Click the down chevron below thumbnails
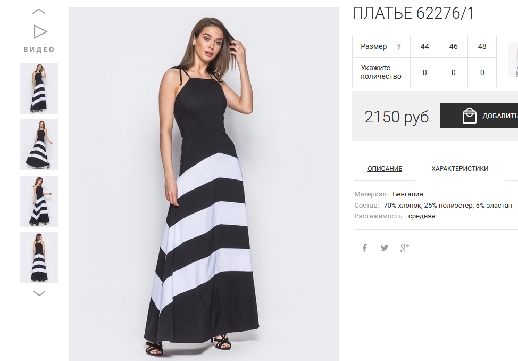 pyautogui.click(x=39, y=293)
